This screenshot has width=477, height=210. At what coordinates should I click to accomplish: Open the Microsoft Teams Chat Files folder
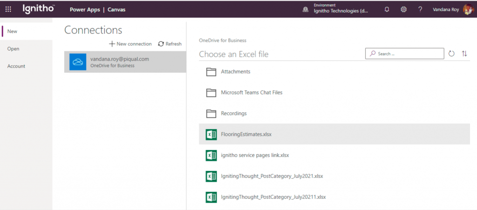334,92
